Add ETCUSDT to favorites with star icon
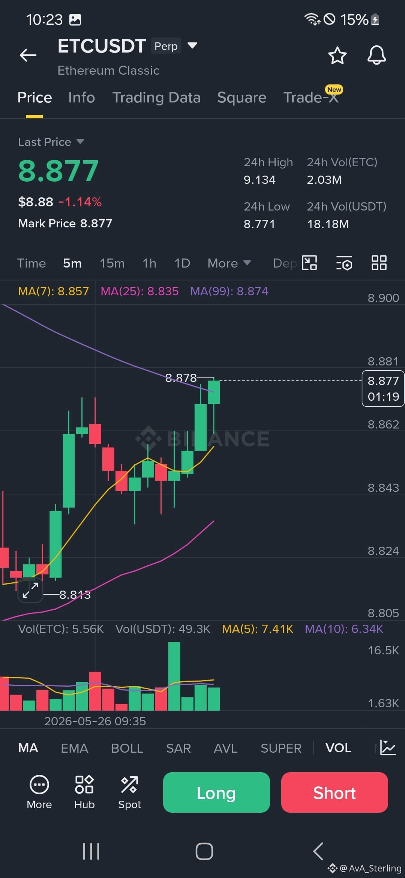Viewport: 405px width, 878px height. [x=337, y=56]
